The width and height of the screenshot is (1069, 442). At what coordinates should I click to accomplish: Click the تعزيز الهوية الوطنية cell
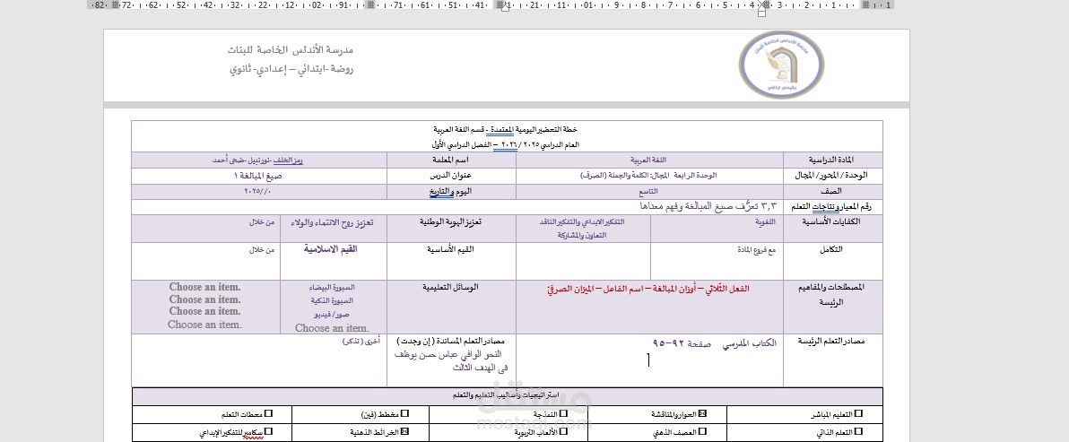[x=451, y=229]
